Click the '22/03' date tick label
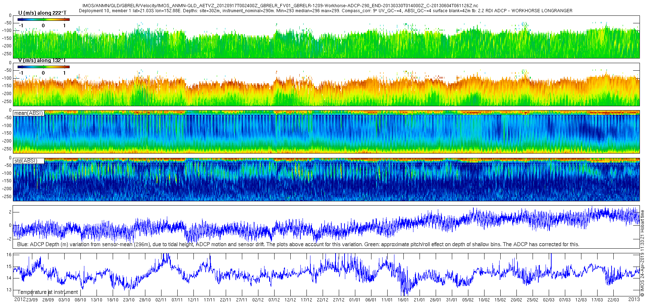Image resolution: width=646 pixels, height=305 pixels. point(613,300)
